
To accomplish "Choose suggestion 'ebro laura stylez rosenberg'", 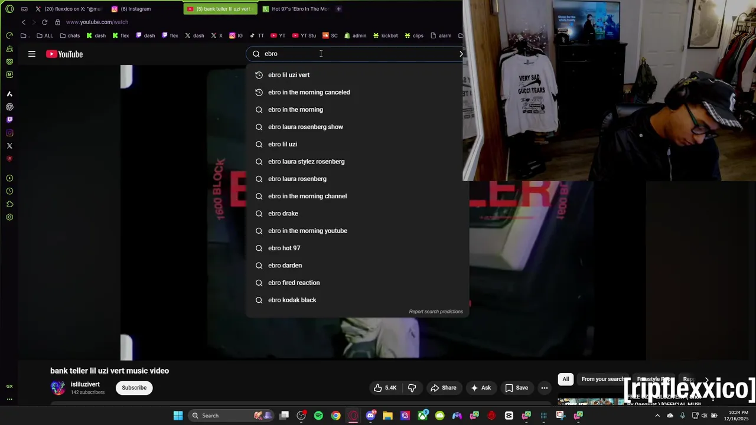I will pos(357,162).
